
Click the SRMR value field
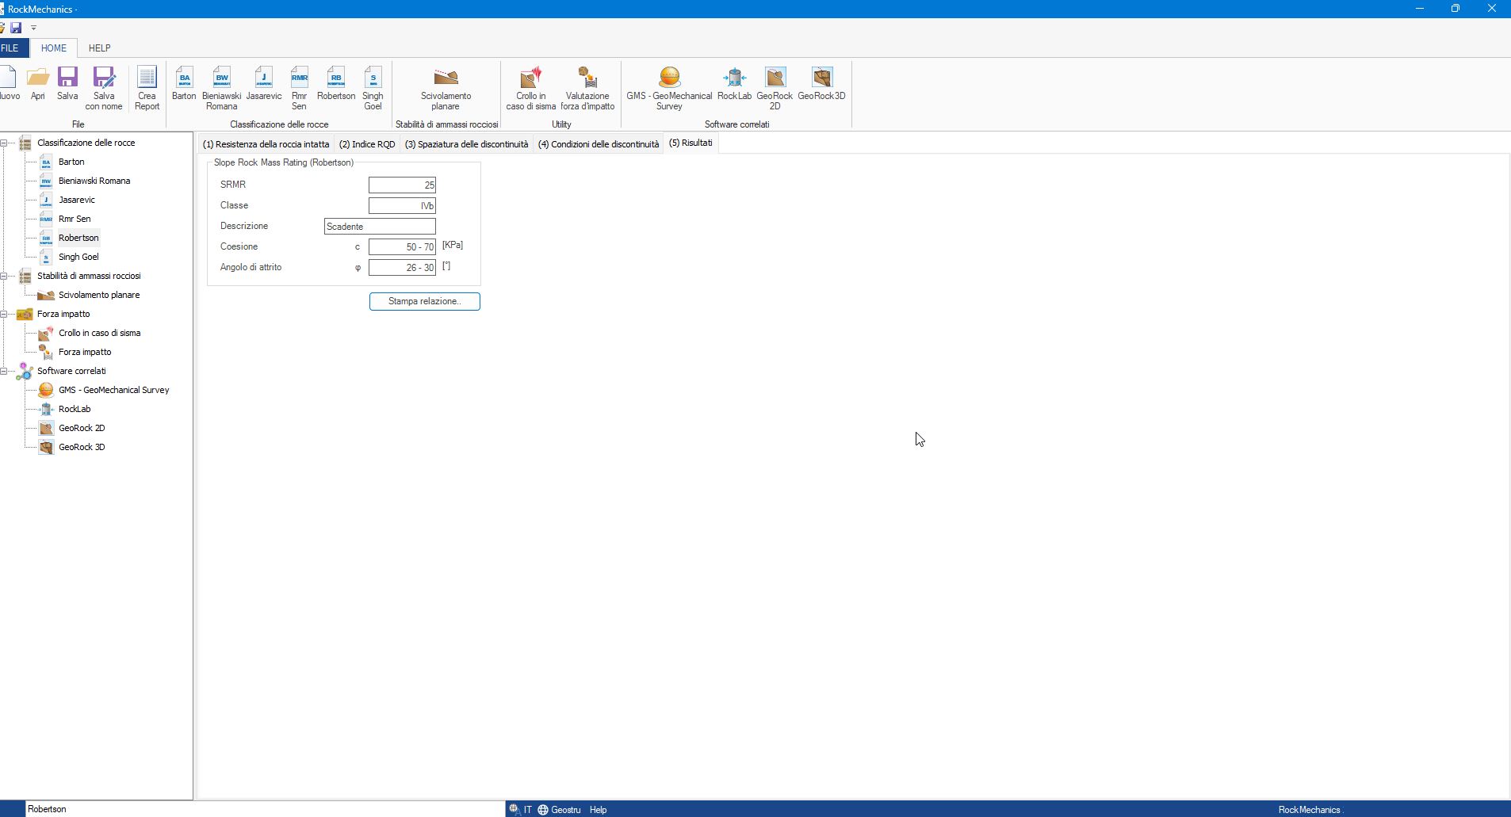coord(402,185)
